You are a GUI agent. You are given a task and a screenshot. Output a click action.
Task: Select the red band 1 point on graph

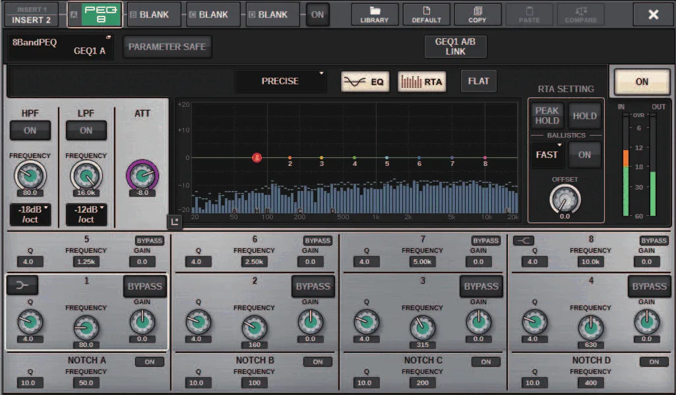[257, 157]
